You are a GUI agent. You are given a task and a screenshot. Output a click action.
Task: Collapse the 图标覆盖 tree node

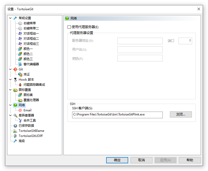click(10, 90)
